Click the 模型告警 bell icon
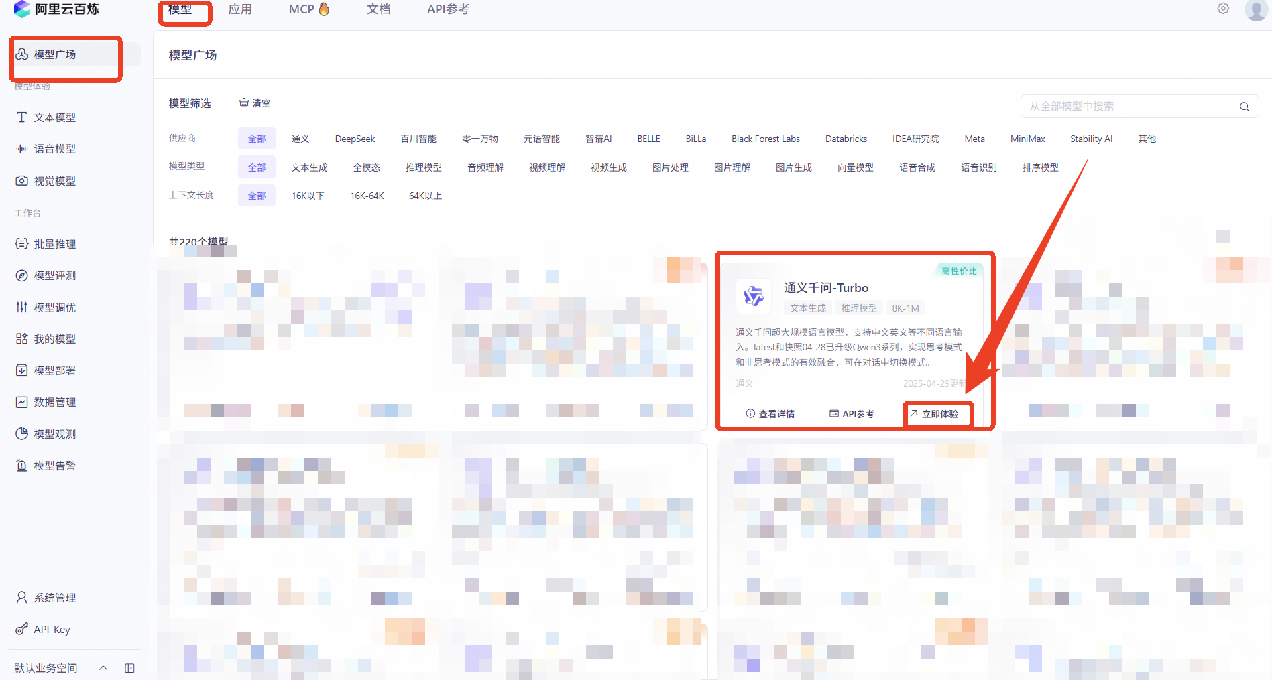 21,466
